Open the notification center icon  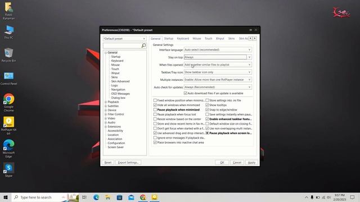click(x=352, y=197)
